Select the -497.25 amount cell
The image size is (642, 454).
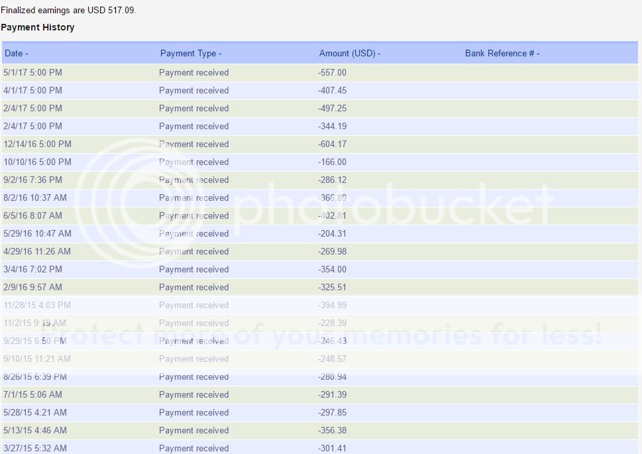point(333,108)
